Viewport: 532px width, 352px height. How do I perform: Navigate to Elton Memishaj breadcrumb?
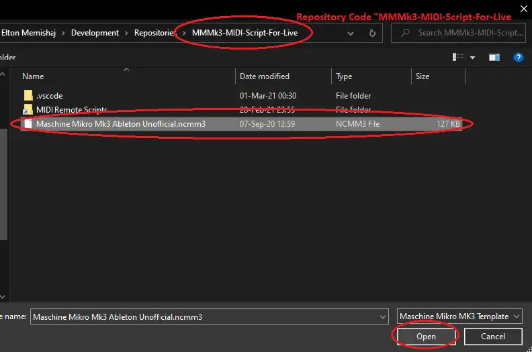28,33
